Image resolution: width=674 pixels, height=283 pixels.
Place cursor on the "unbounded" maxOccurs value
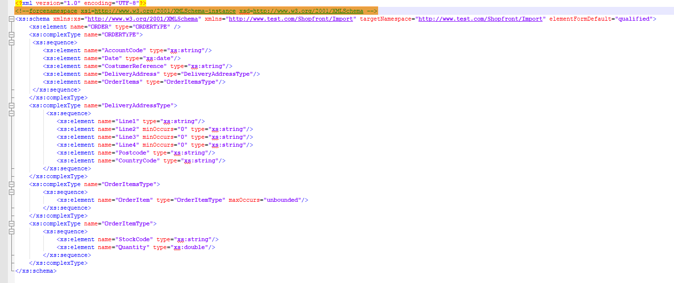(283, 200)
